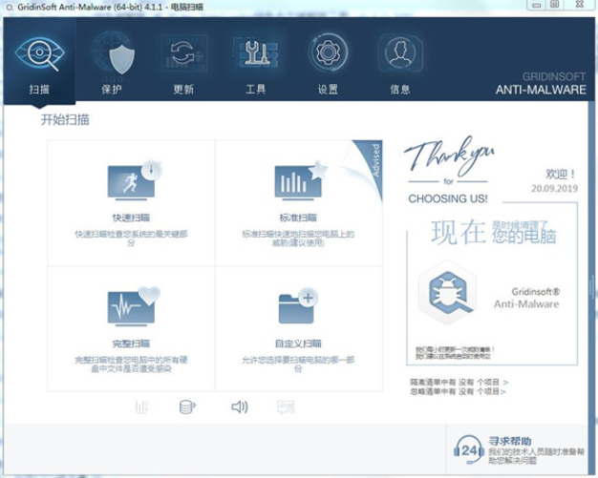
Task: Open the quarantine list link 隔离清单
Action: point(459,382)
